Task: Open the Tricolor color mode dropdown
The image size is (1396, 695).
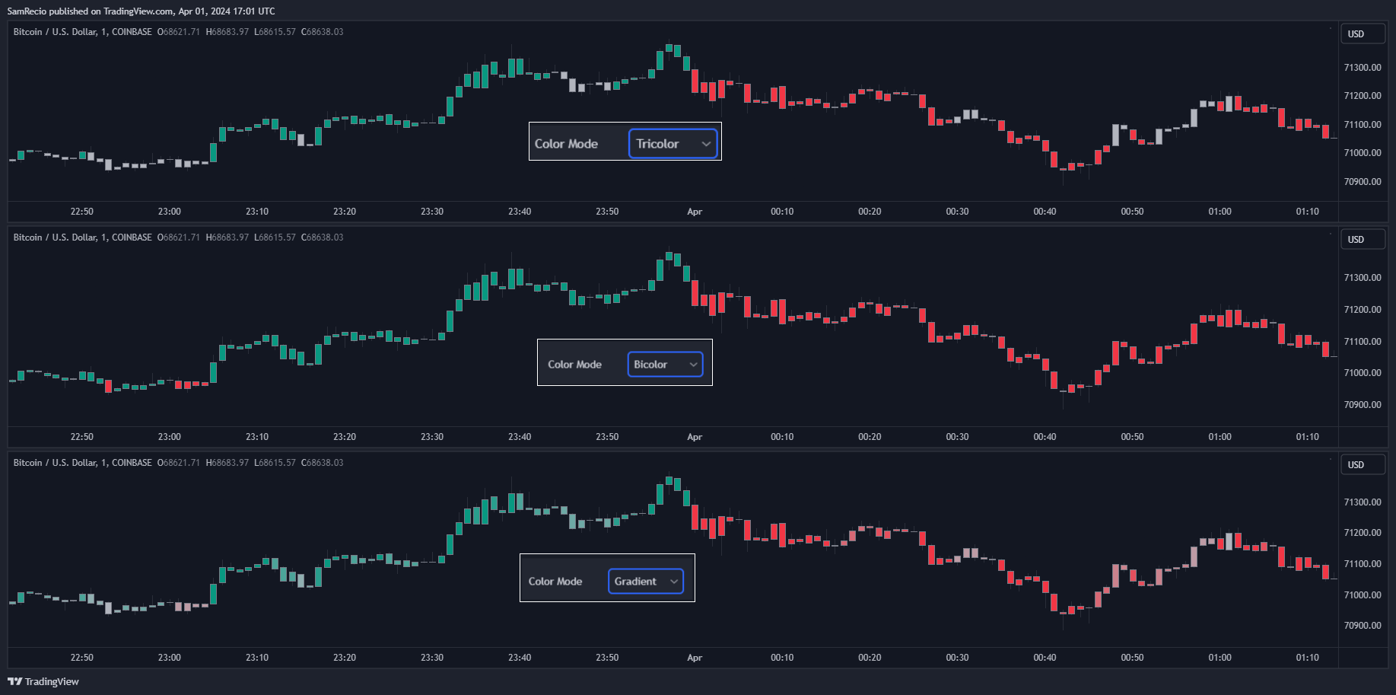Action: [x=673, y=144]
